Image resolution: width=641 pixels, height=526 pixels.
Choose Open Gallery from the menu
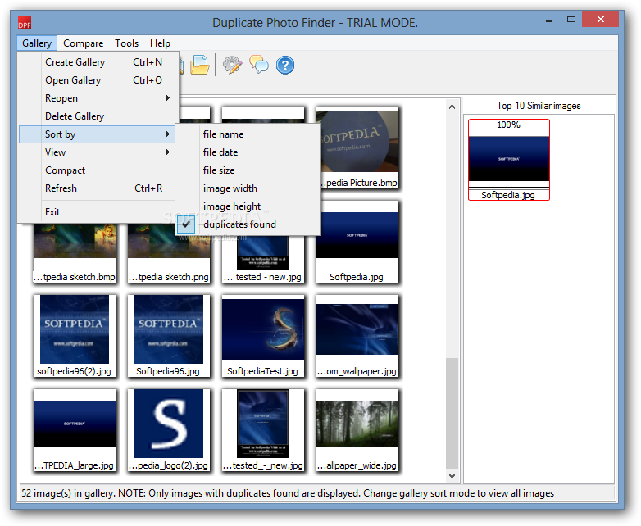(98, 80)
